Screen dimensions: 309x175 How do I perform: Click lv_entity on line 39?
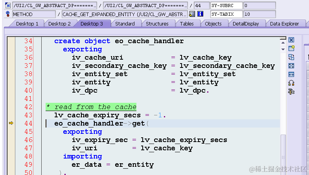pyautogui.click(x=199, y=82)
